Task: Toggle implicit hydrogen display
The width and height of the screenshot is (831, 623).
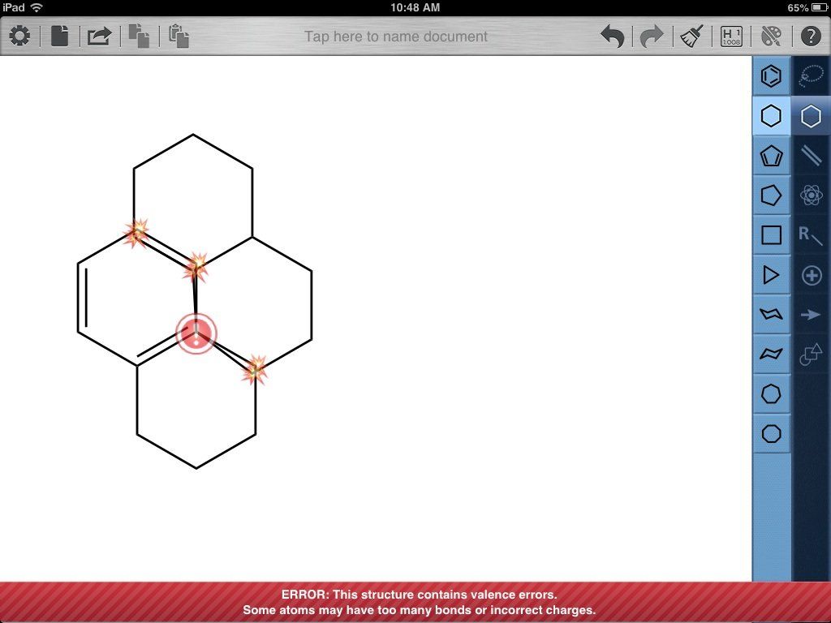Action: [x=730, y=37]
